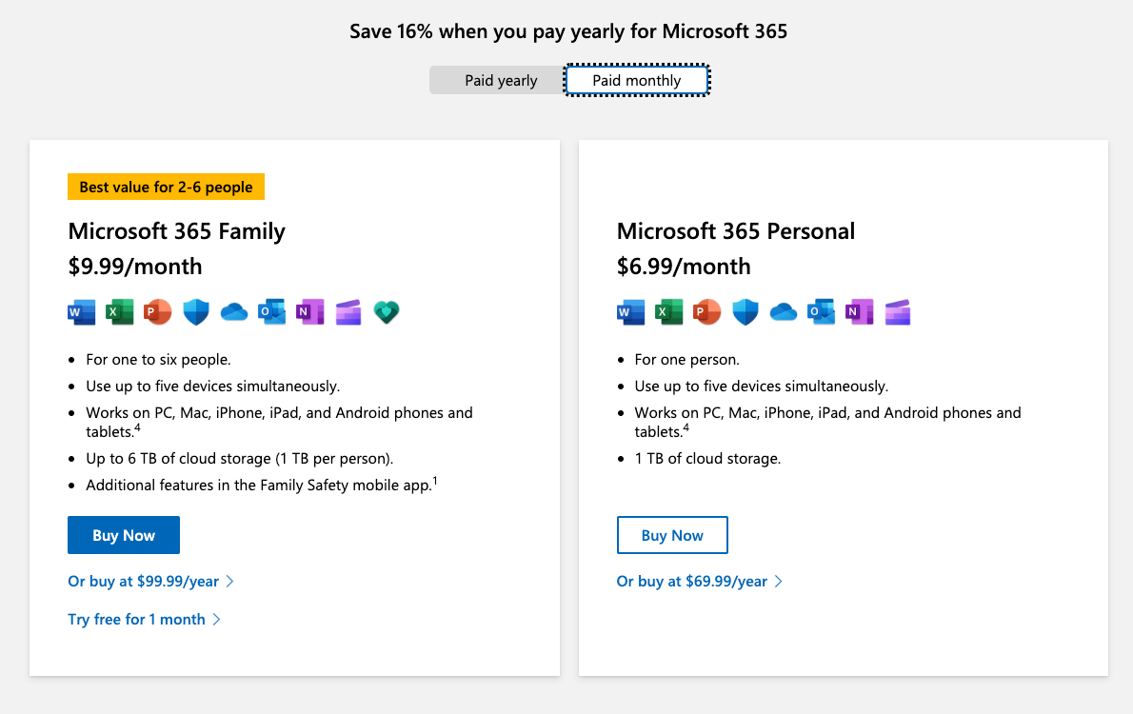Click the Excel icon in Family plan
Viewport: 1133px width, 714px height.
point(119,312)
